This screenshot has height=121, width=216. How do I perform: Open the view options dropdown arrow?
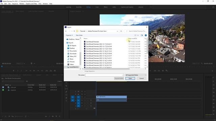[x=138, y=35]
